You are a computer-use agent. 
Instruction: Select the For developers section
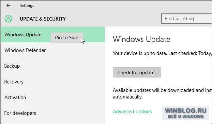53,113
